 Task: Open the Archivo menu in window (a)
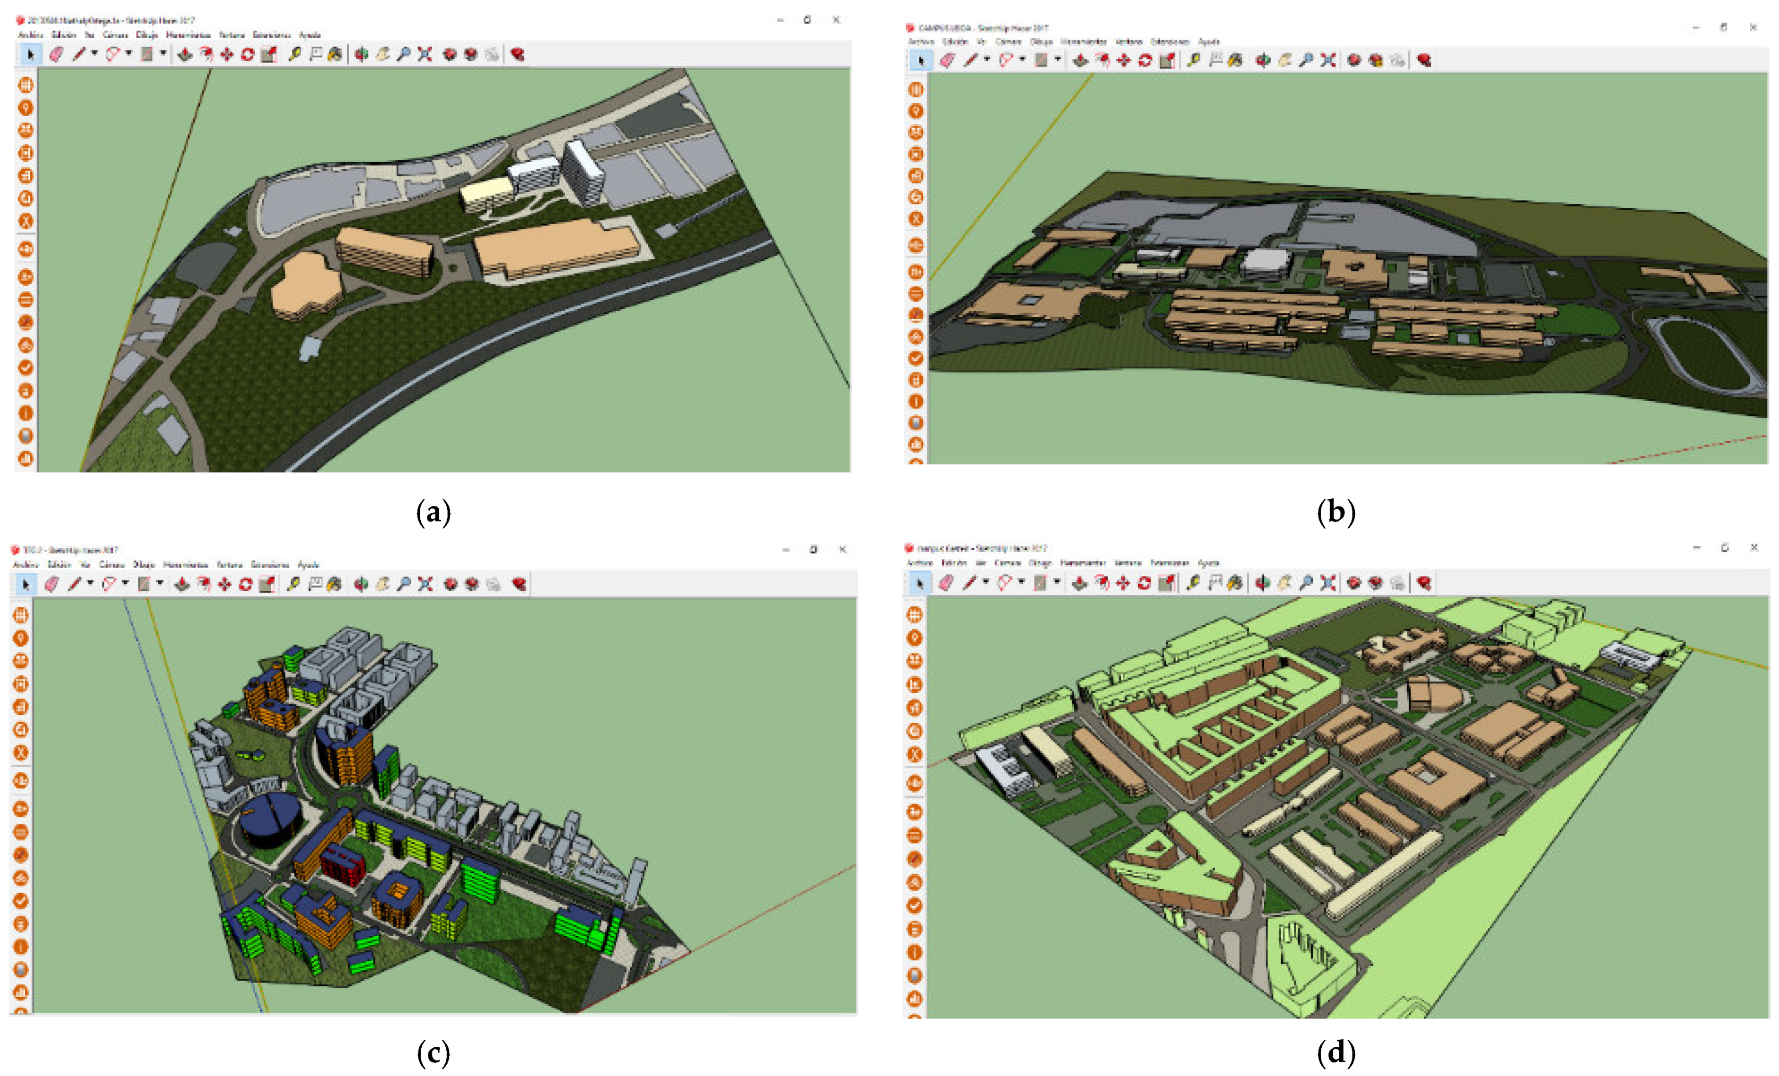pyautogui.click(x=30, y=34)
